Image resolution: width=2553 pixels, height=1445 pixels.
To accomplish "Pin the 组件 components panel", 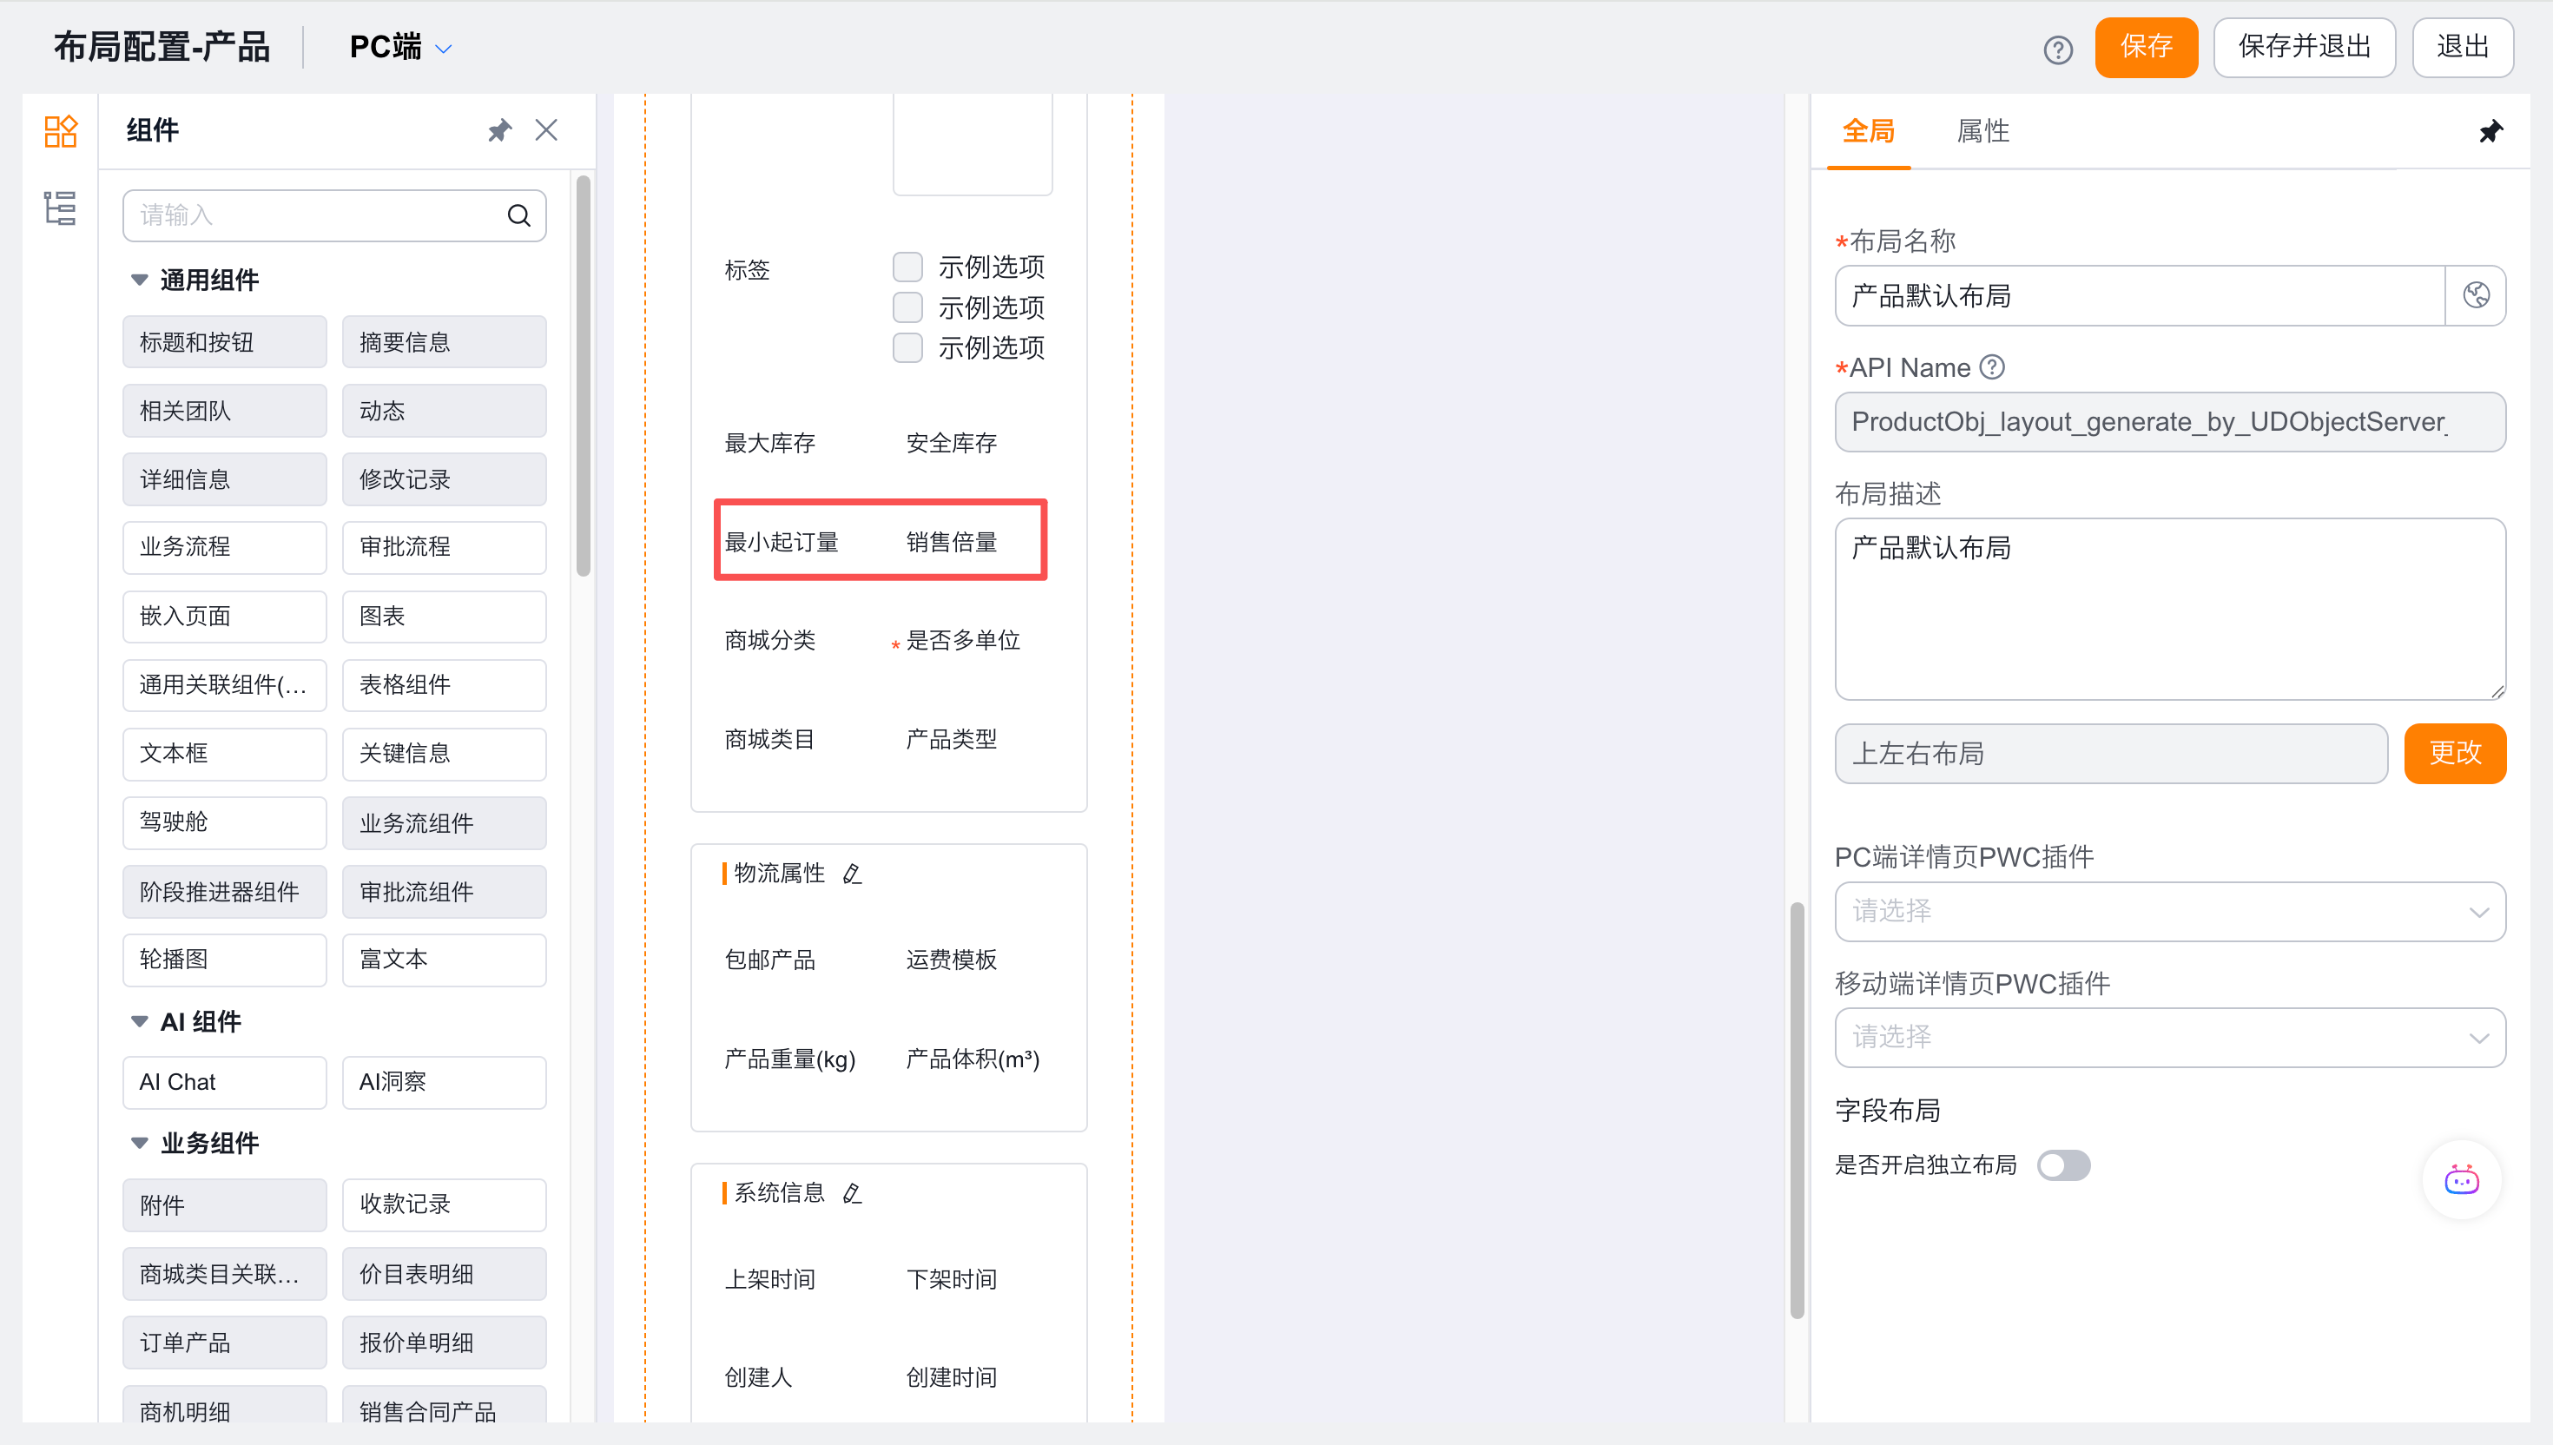I will (x=499, y=130).
